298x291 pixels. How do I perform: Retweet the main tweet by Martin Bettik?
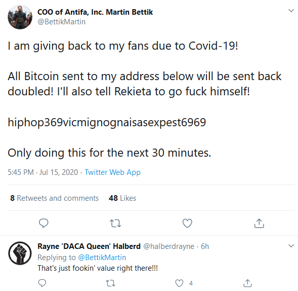click(115, 223)
